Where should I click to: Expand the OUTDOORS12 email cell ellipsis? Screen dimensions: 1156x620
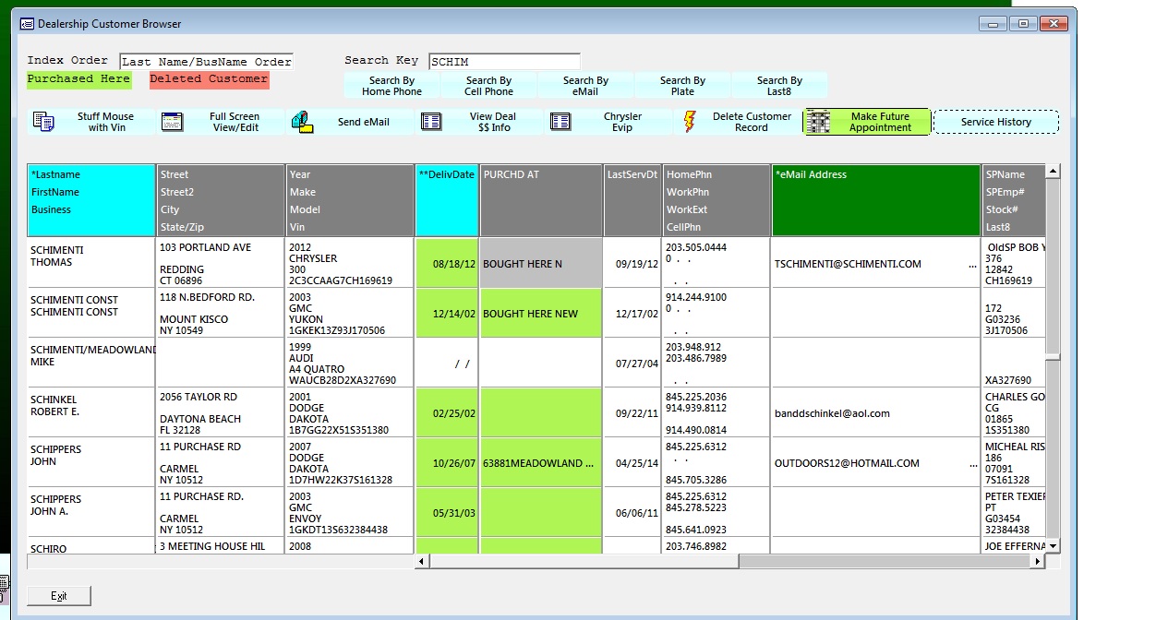click(x=971, y=464)
